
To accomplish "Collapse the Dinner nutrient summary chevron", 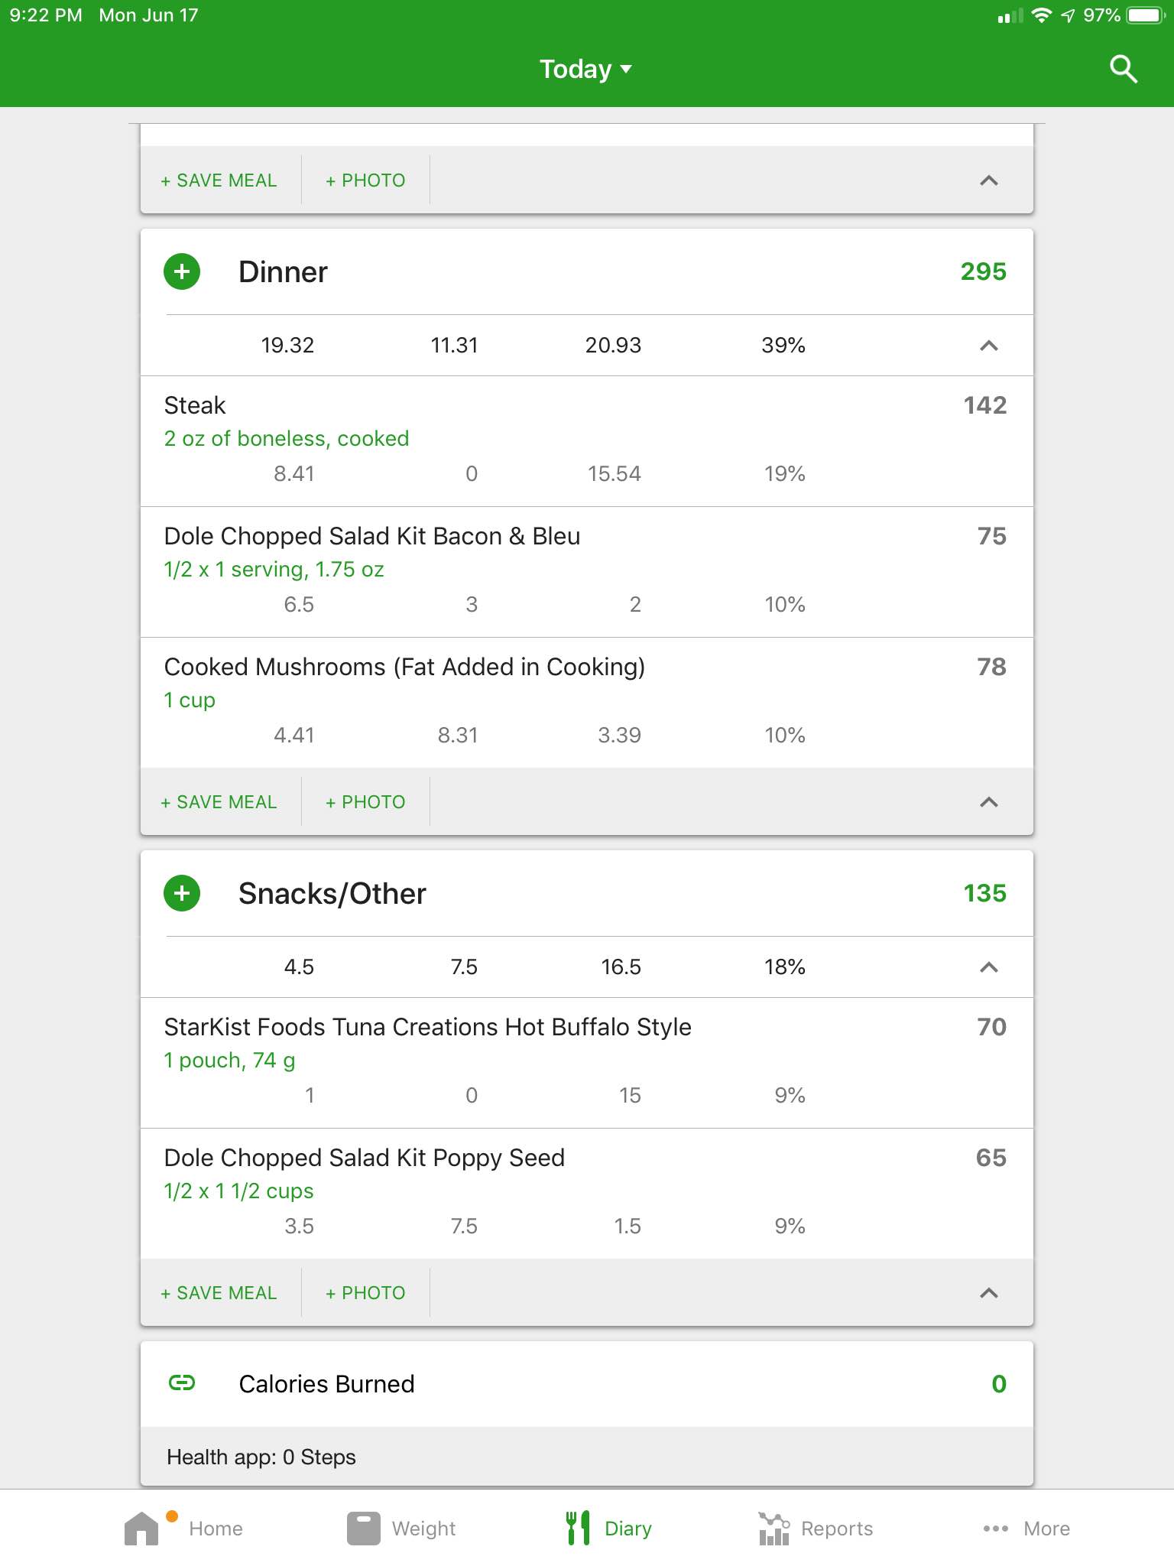I will (x=988, y=346).
